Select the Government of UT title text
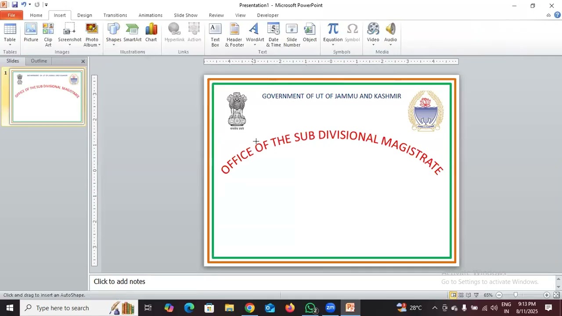The height and width of the screenshot is (316, 562). pos(331,96)
